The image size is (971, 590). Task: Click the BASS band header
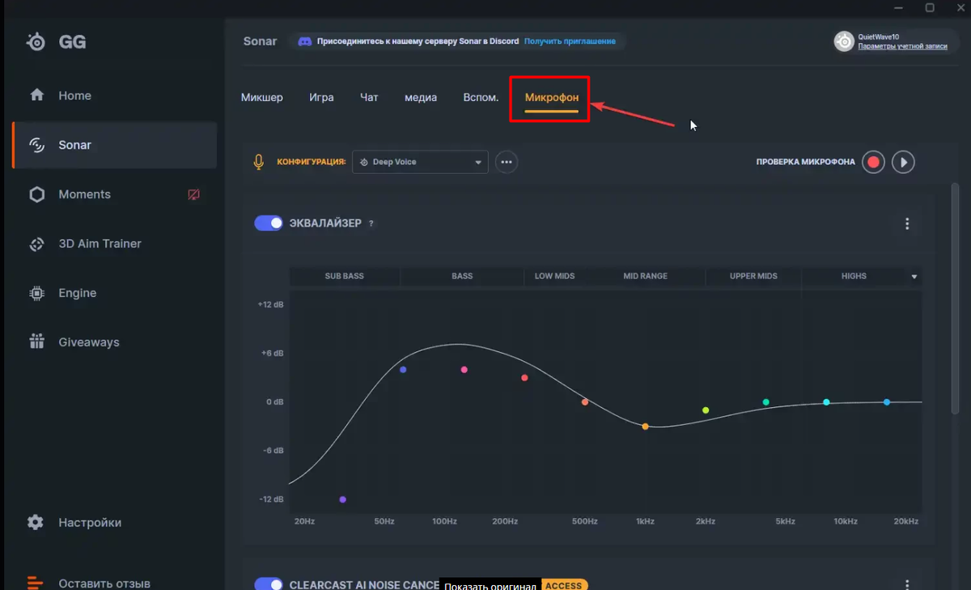[462, 276]
